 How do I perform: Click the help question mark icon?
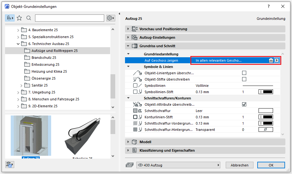269,6
